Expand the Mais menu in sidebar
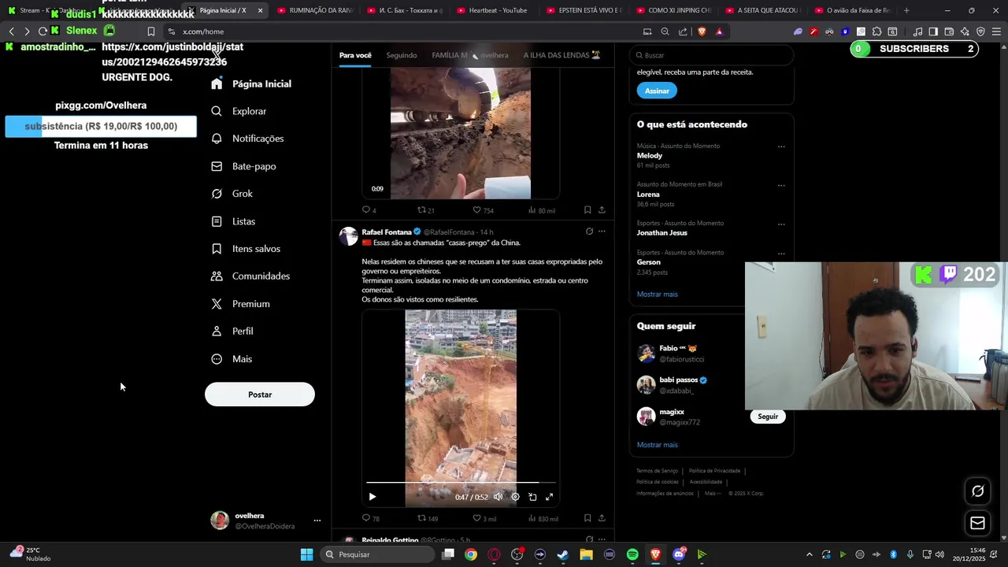Image resolution: width=1008 pixels, height=567 pixels. (232, 359)
